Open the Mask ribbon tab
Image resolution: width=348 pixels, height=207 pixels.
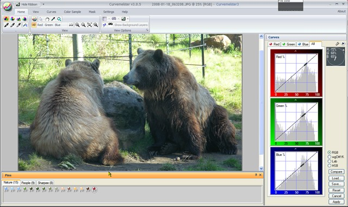[x=92, y=12]
